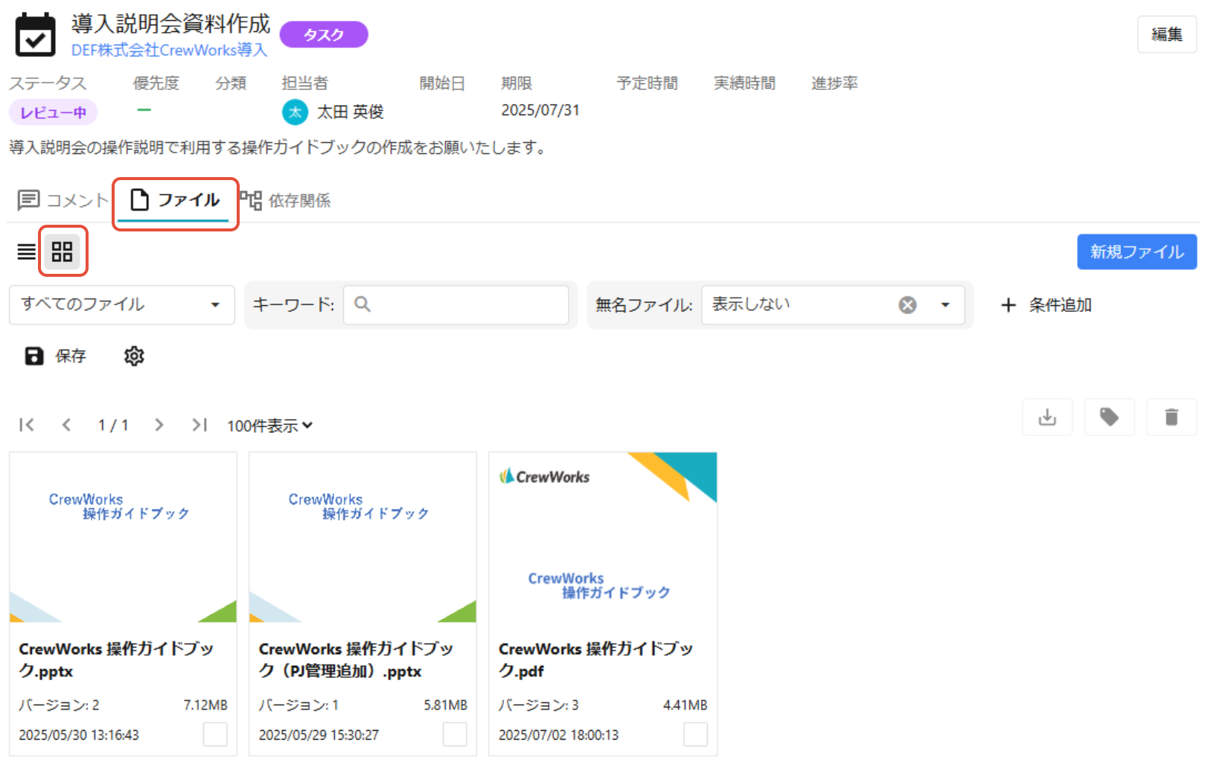Click the 新規ファイル button
This screenshot has width=1205, height=762.
coord(1137,252)
